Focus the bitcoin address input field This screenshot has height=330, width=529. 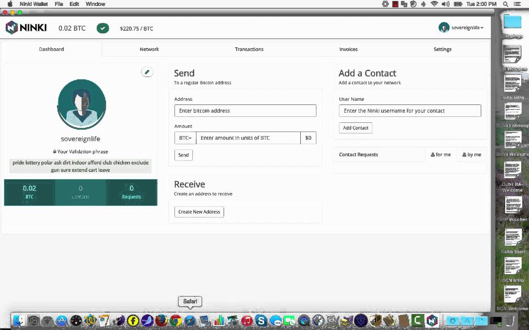(245, 111)
